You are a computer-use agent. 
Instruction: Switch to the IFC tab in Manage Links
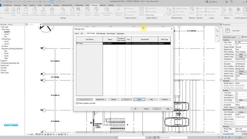tap(82, 34)
